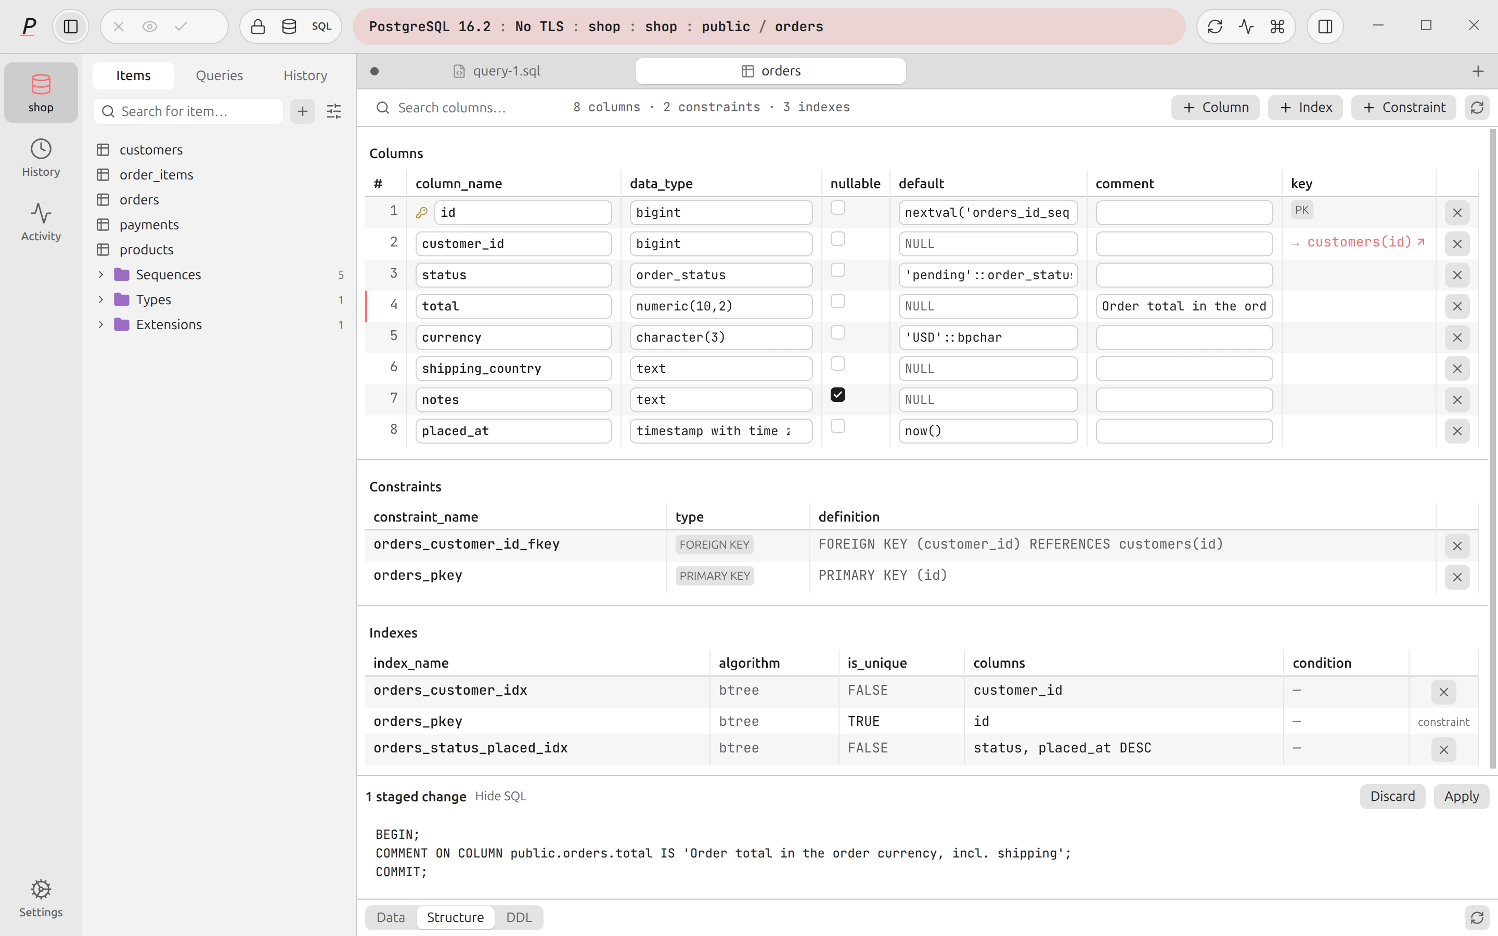The image size is (1498, 936).
Task: Open Activity in the left sidebar
Action: 41,222
